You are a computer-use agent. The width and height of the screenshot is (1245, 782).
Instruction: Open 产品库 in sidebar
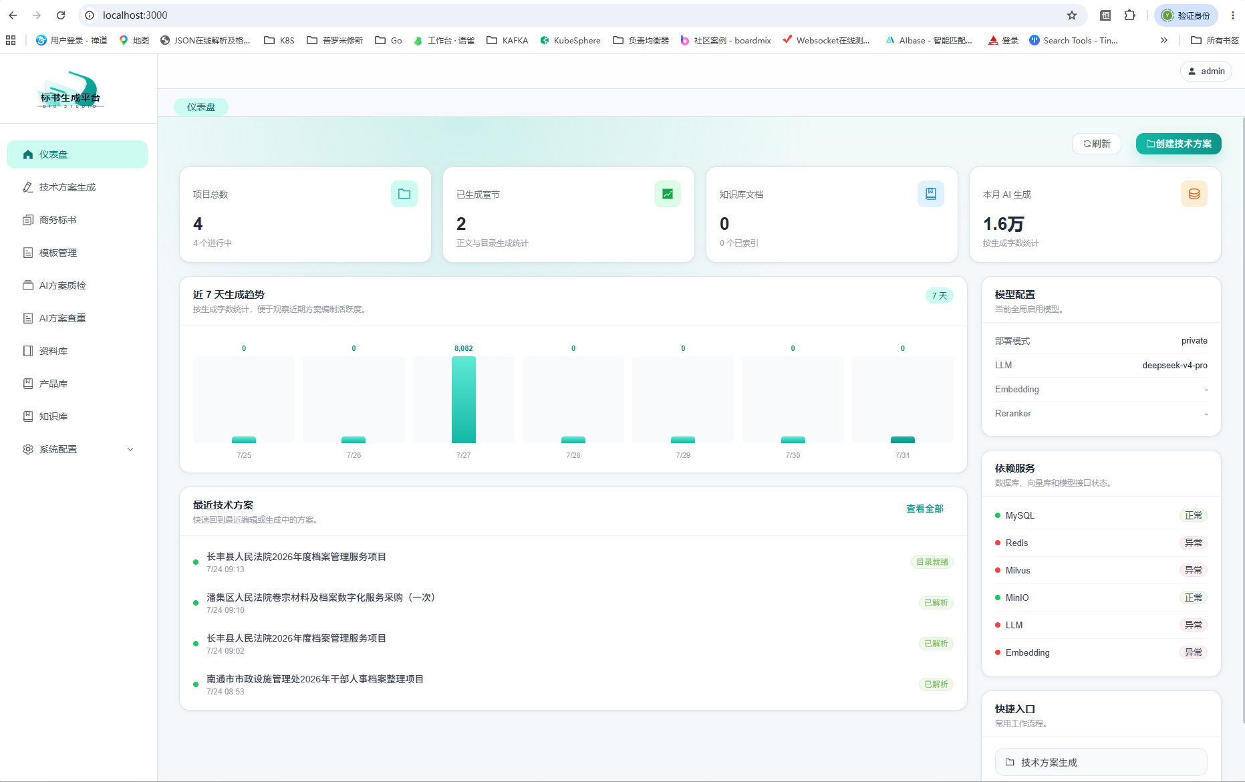point(77,384)
